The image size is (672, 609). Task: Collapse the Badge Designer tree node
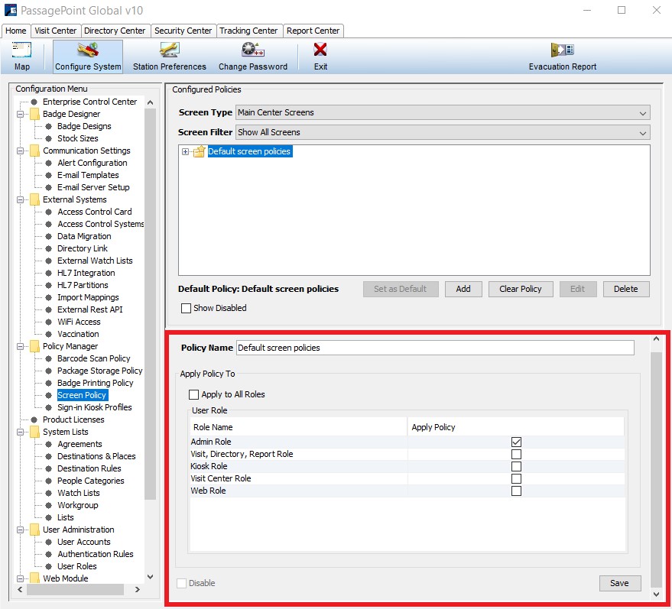click(20, 114)
